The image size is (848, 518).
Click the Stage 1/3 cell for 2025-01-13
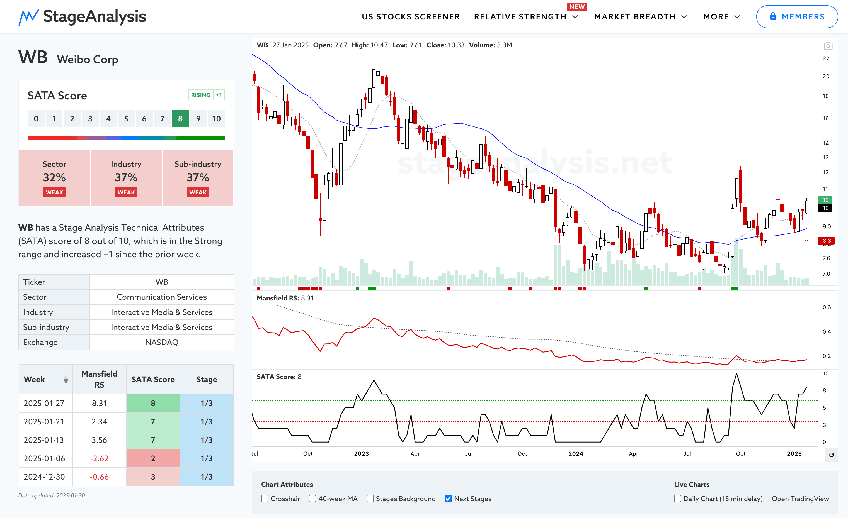click(207, 440)
